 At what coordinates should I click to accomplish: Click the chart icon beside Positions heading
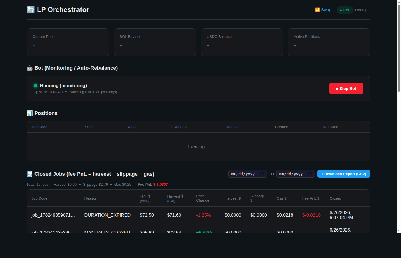pos(30,113)
